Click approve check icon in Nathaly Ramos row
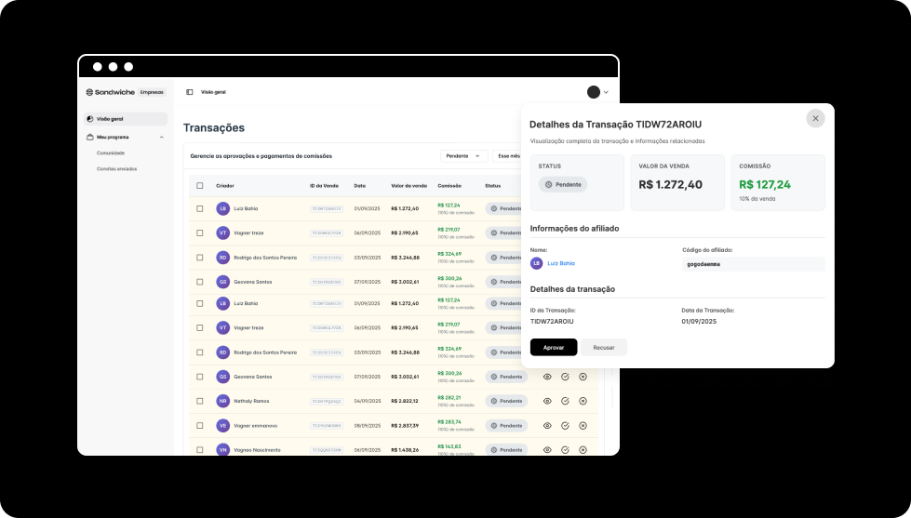The width and height of the screenshot is (911, 518). tap(565, 401)
